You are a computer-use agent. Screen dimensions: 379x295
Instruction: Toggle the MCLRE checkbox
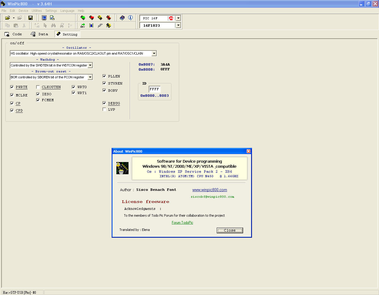pyautogui.click(x=12, y=95)
